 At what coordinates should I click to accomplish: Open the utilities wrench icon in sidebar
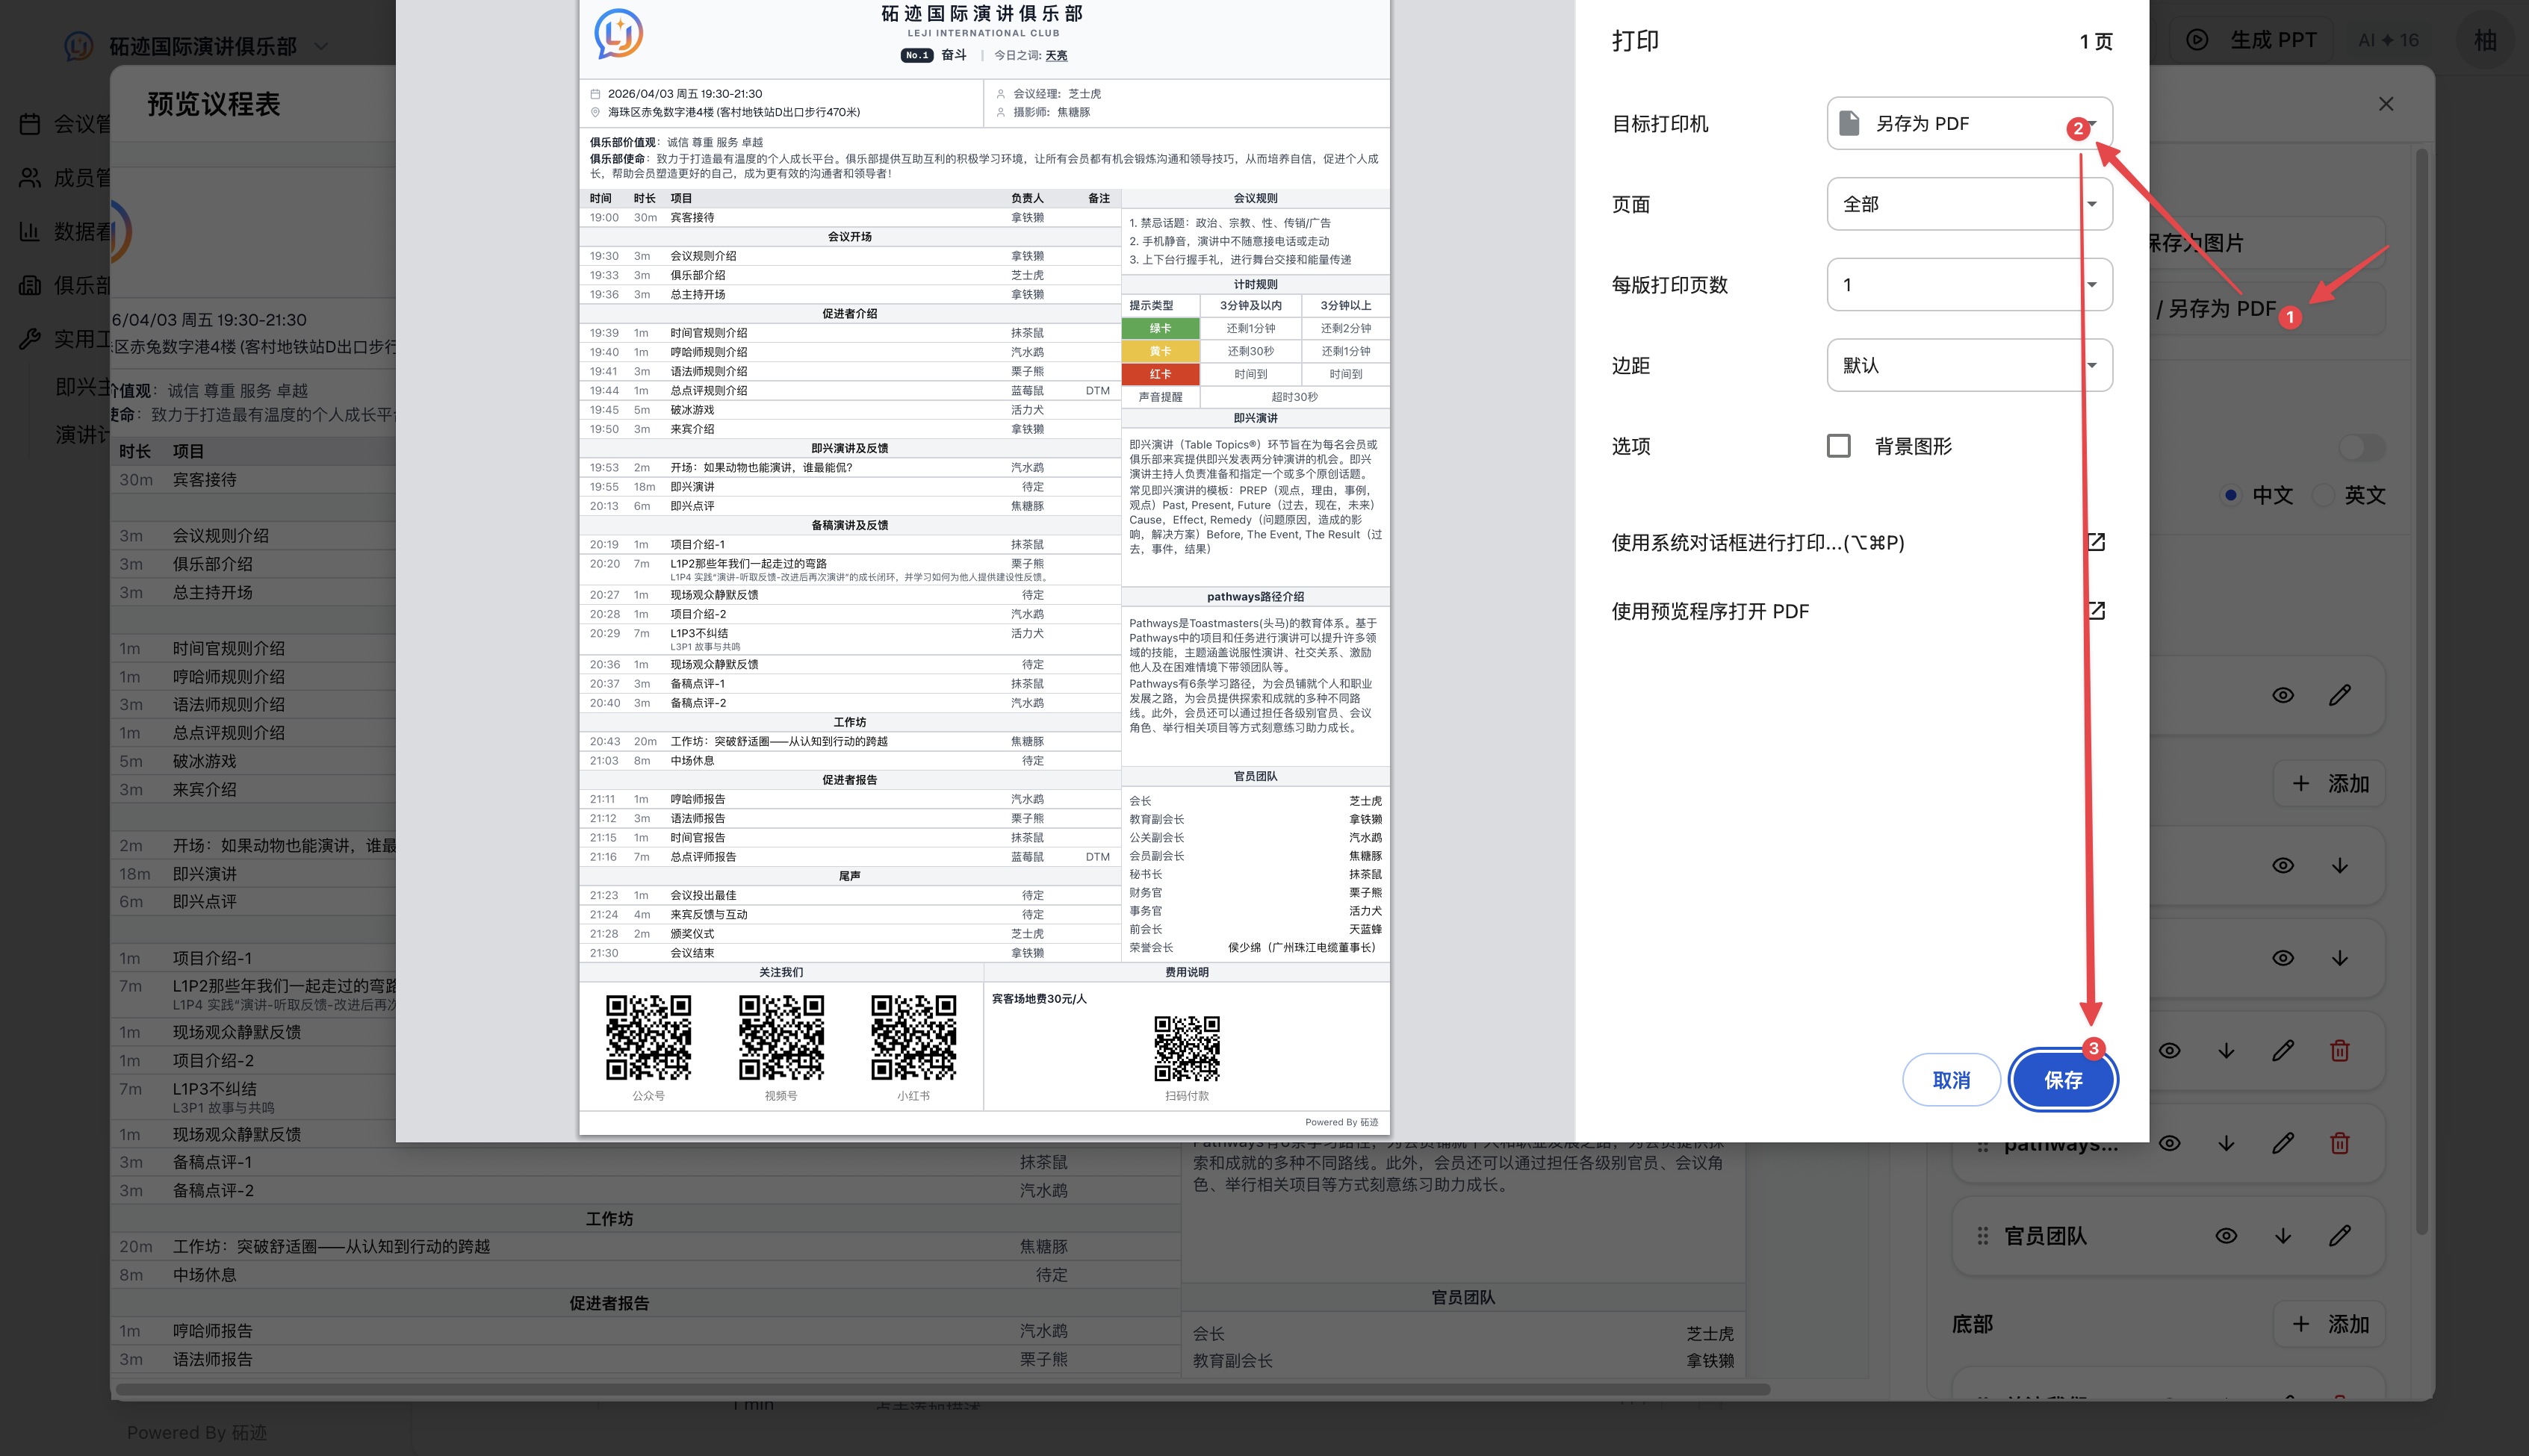[x=30, y=340]
